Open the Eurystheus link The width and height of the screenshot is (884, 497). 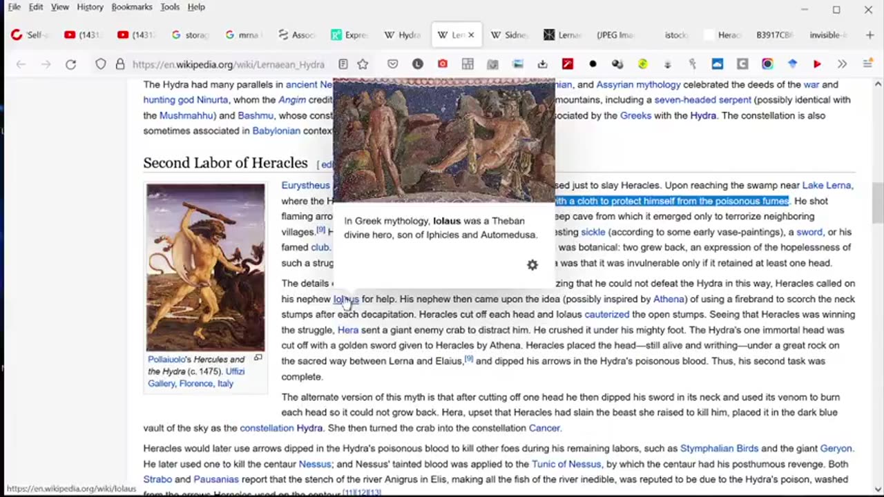click(305, 185)
